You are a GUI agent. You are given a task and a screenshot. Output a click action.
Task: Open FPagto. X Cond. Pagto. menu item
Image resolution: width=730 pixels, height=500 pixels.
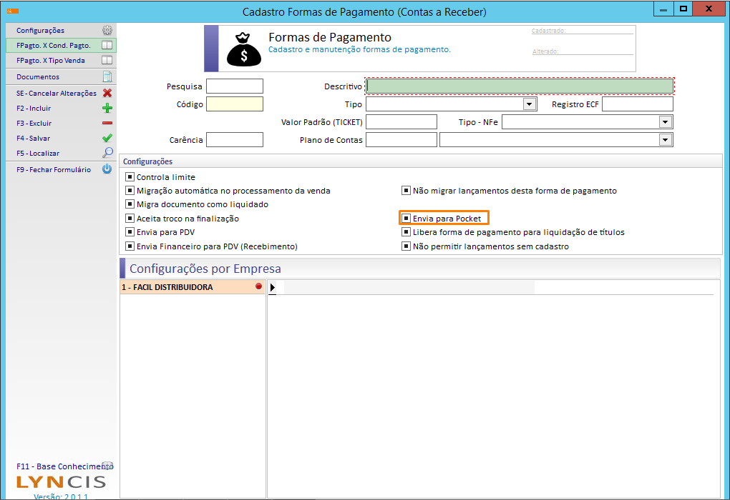tap(54, 45)
